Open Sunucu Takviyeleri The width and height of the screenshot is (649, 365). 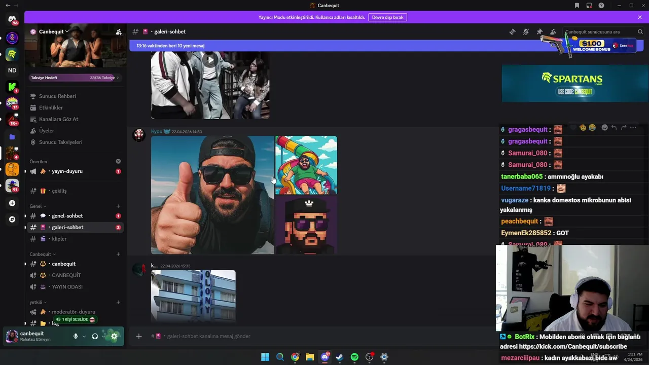pos(60,142)
